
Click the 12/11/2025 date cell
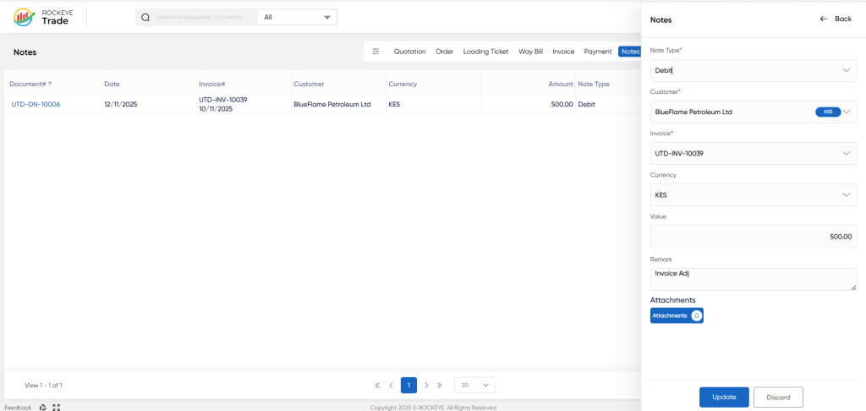(120, 104)
